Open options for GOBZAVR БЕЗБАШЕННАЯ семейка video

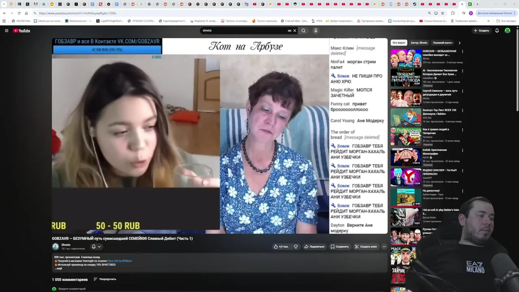pos(462,52)
